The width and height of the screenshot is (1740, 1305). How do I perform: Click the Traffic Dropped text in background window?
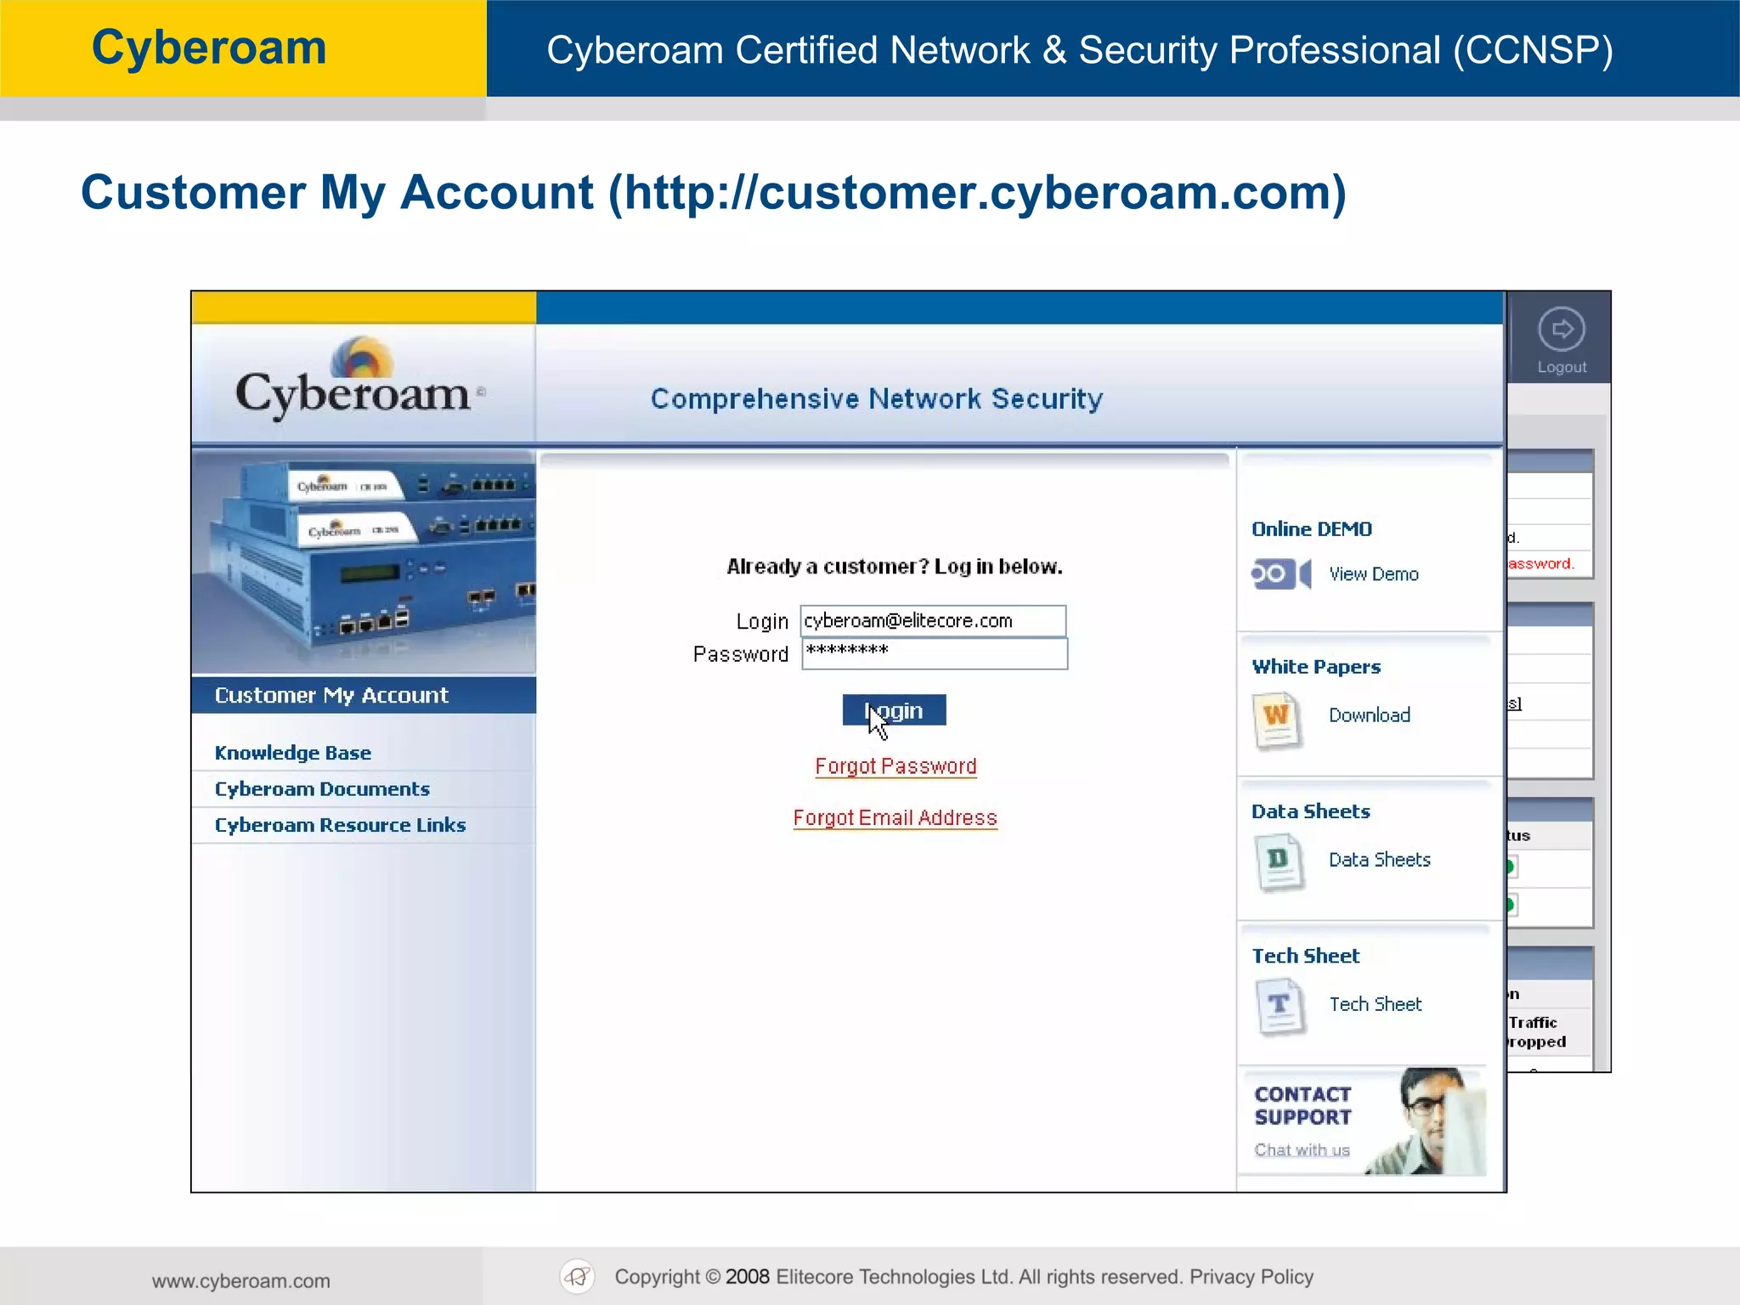(1536, 1032)
